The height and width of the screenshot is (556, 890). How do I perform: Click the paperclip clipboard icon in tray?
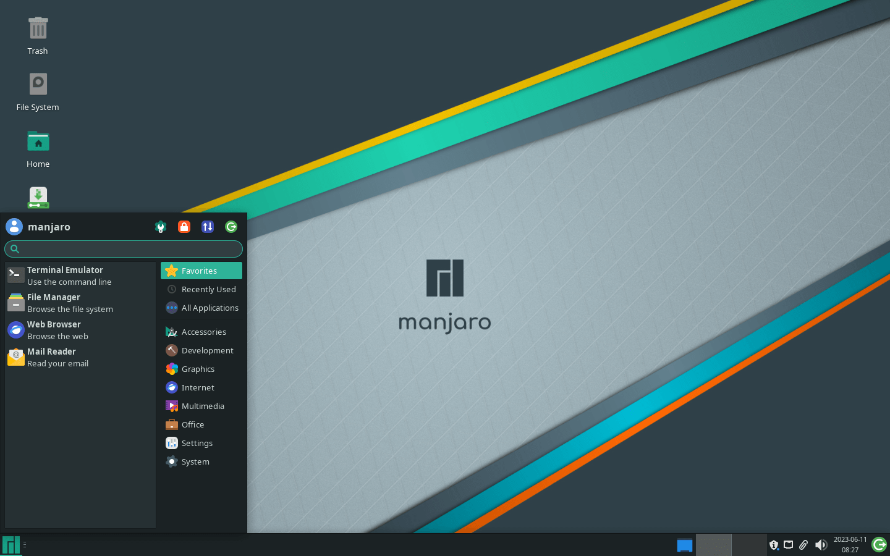[x=803, y=545]
